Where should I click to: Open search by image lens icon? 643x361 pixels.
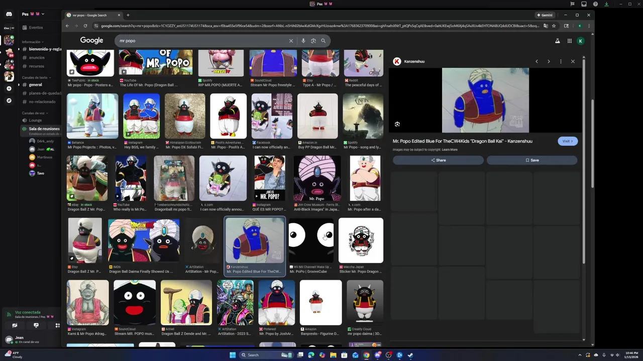(x=313, y=41)
